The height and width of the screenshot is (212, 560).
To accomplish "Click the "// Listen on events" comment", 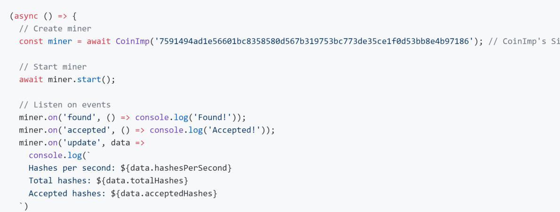I will (65, 105).
